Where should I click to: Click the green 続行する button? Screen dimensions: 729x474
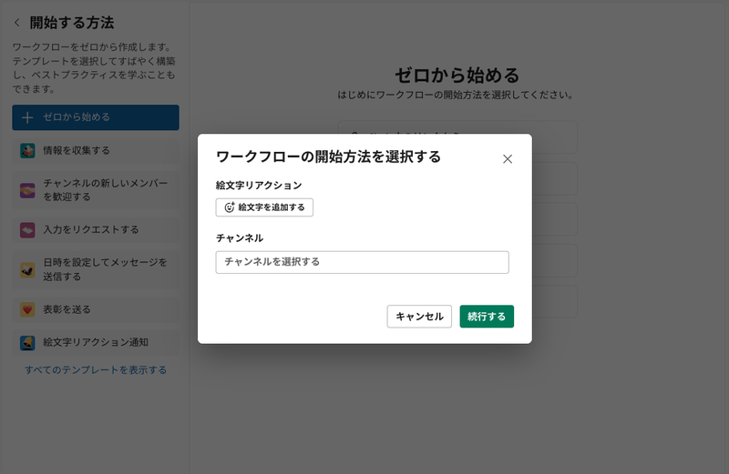487,317
